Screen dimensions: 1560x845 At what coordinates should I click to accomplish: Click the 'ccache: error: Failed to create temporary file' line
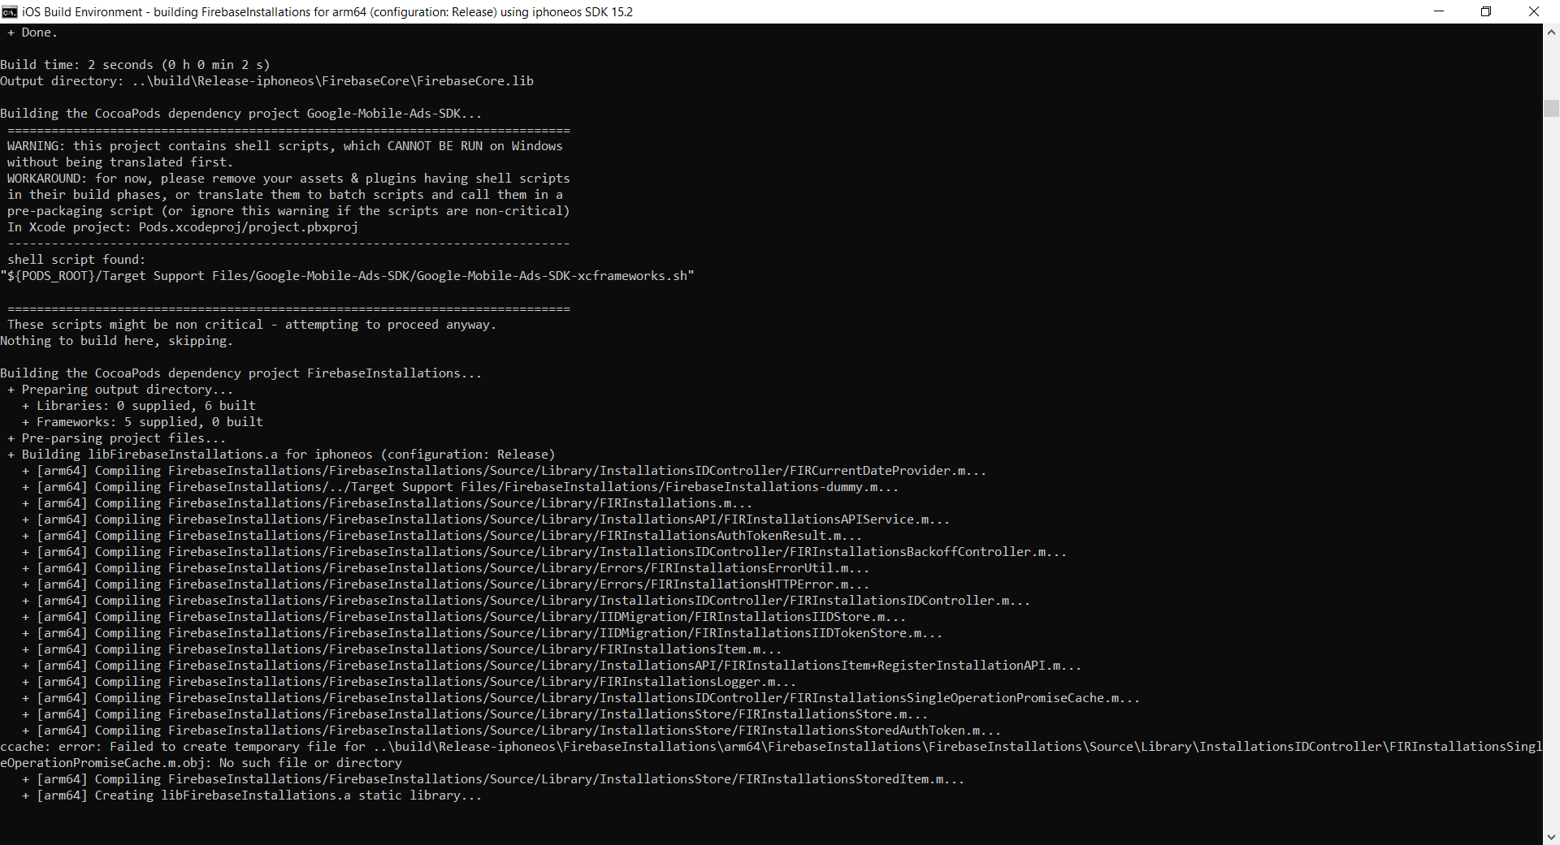[771, 747]
